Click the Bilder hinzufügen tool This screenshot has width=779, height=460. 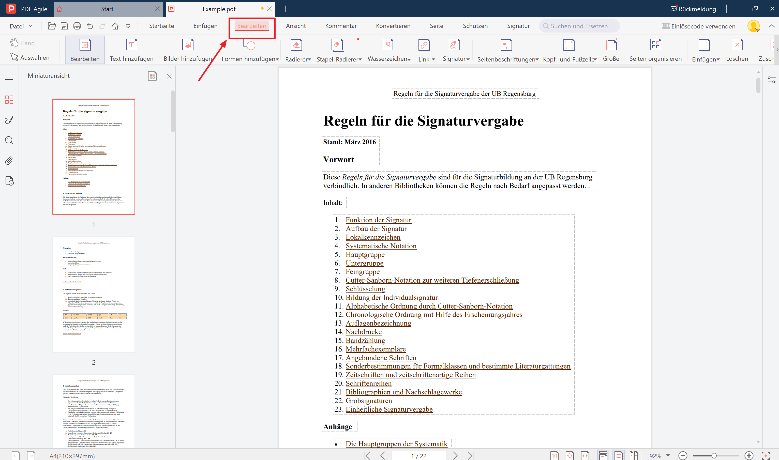pos(188,50)
